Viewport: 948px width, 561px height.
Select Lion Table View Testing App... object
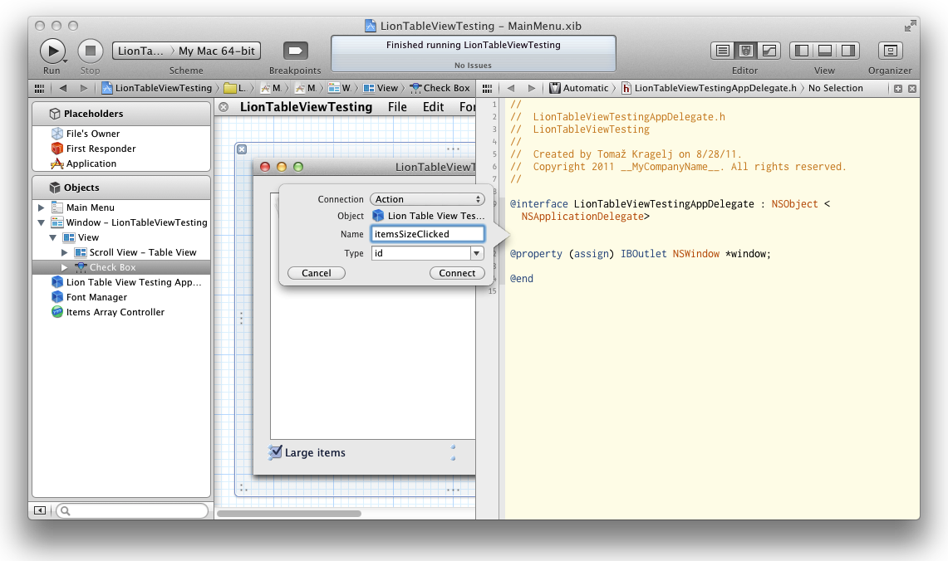click(134, 282)
